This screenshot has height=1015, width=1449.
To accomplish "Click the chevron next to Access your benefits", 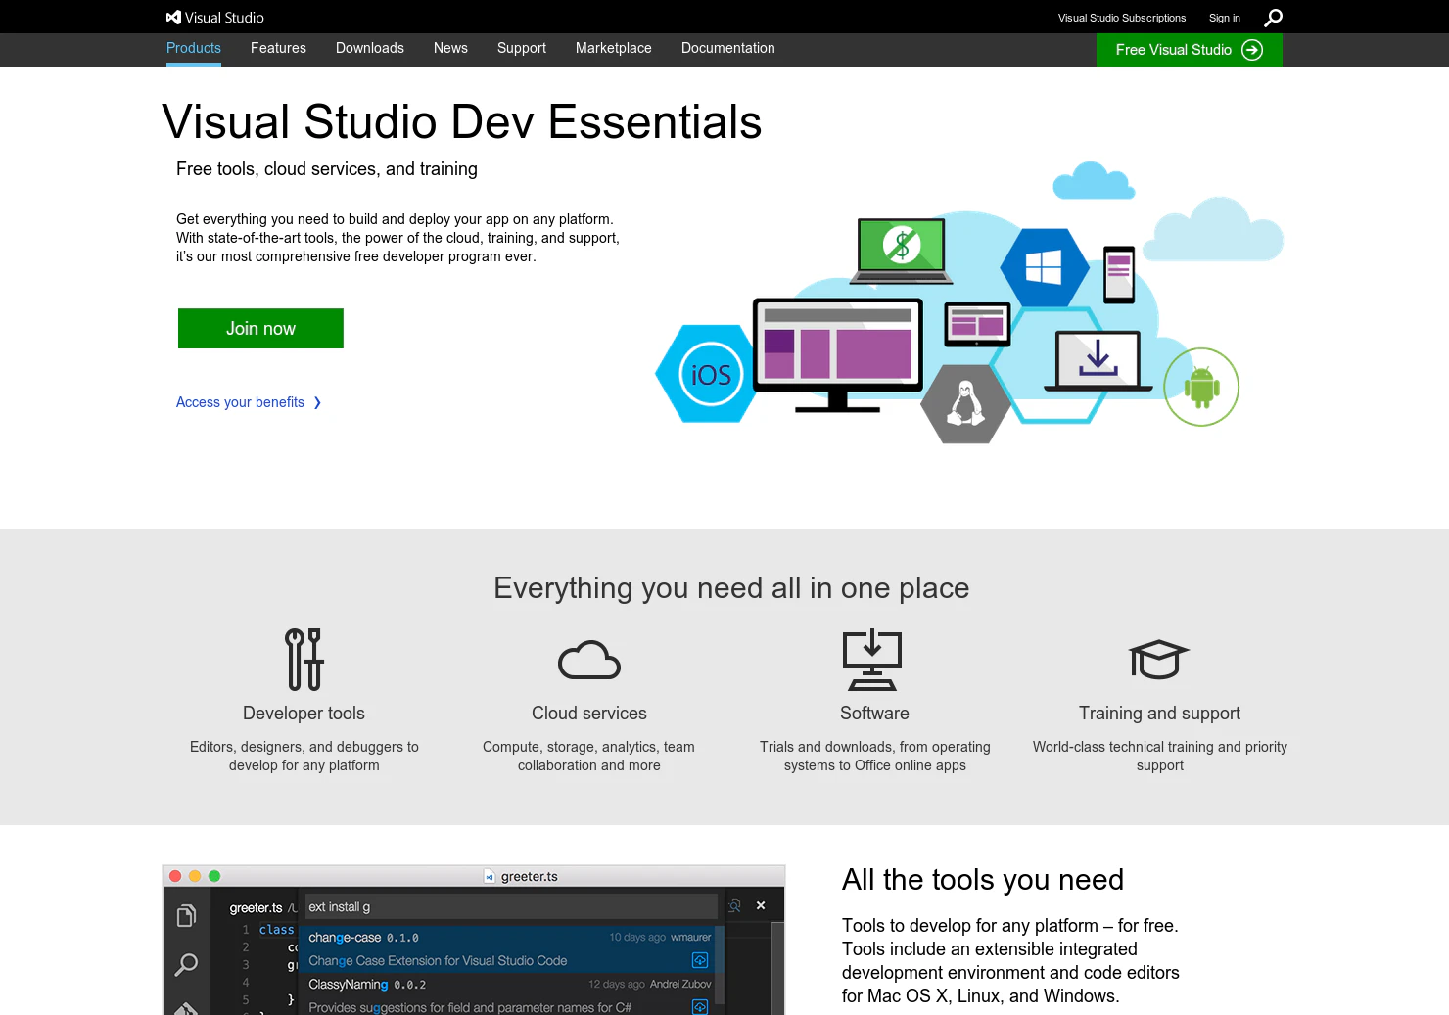I will (x=317, y=402).
